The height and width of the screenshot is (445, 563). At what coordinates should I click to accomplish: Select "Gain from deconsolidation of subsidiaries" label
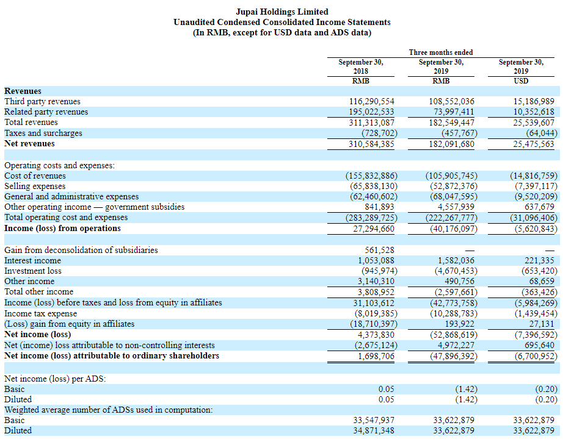click(x=81, y=250)
